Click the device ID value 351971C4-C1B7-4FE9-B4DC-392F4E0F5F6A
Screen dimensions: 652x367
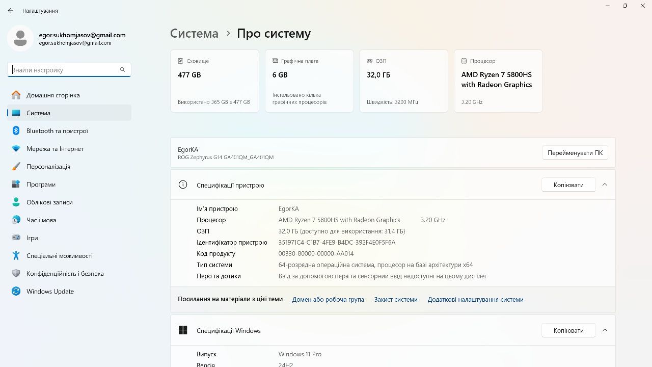(x=337, y=243)
